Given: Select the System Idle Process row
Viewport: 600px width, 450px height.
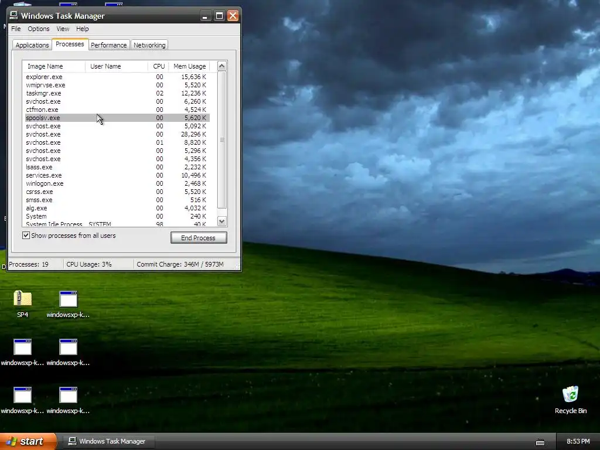Looking at the screenshot, I should coord(117,224).
